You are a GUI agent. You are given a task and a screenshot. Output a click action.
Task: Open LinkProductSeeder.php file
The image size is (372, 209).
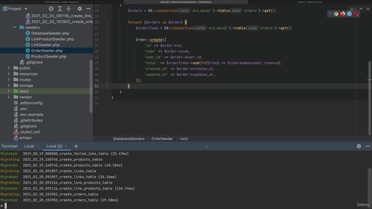coord(52,39)
